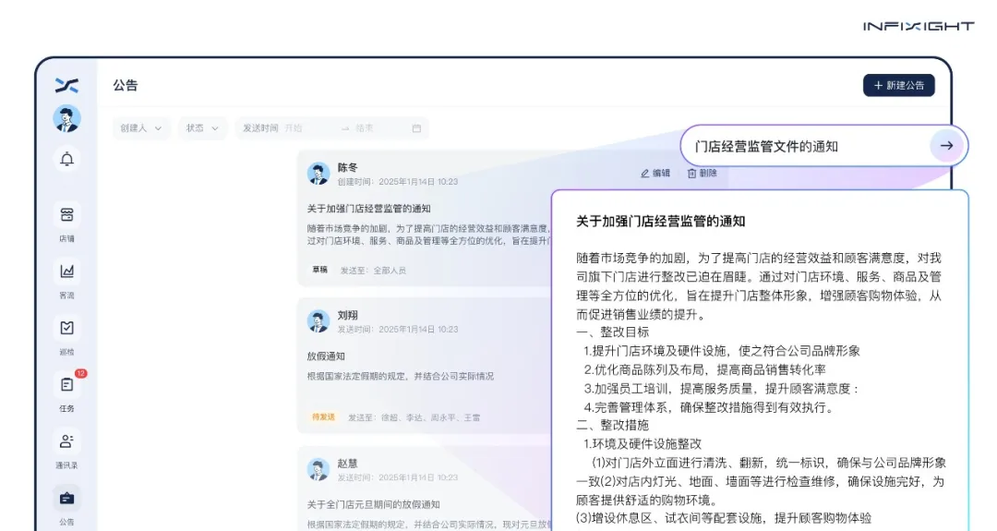Expand the 创建人 filter dropdown
The image size is (997, 531).
tap(141, 128)
